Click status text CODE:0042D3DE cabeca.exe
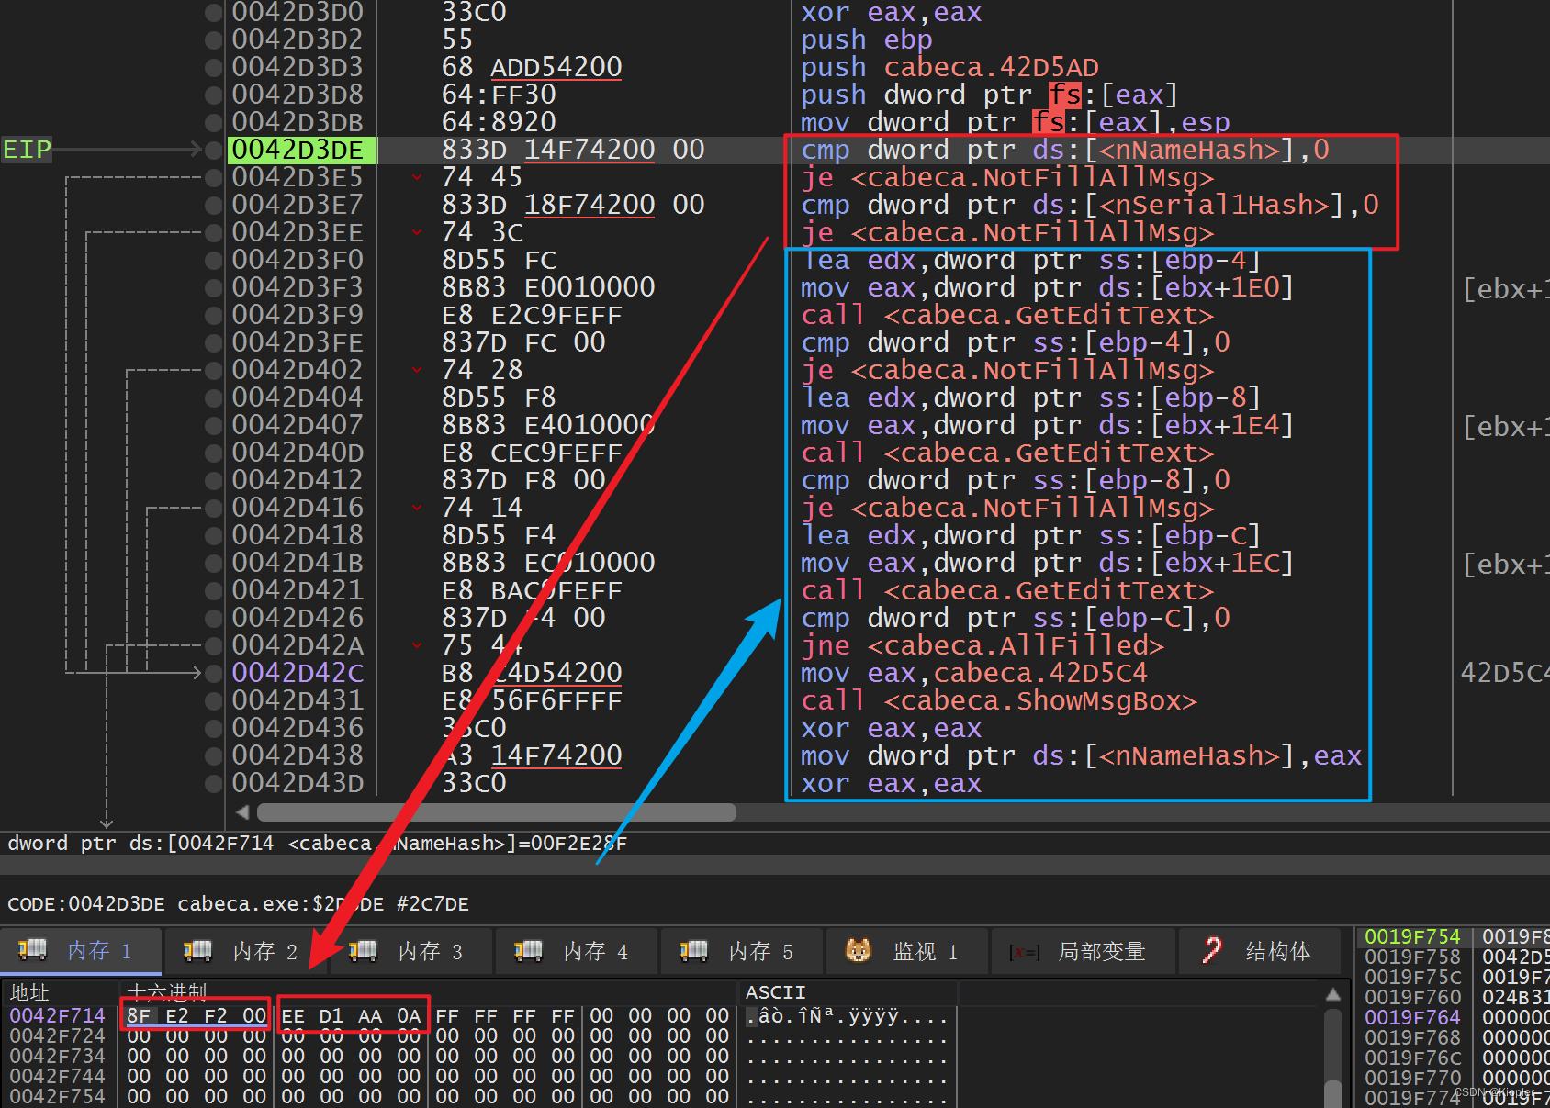The image size is (1550, 1108). point(238,904)
